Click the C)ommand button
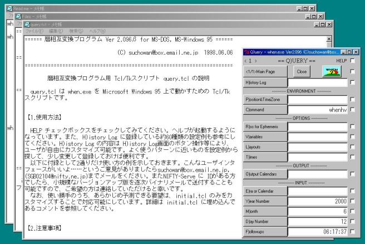The height and width of the screenshot is (244, 365). (265, 110)
